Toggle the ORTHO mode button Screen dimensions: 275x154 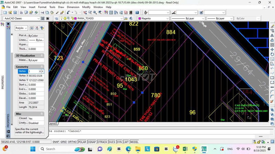(x=72, y=142)
